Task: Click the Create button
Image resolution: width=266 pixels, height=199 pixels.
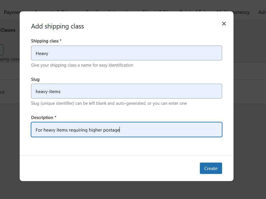Action: tap(211, 168)
